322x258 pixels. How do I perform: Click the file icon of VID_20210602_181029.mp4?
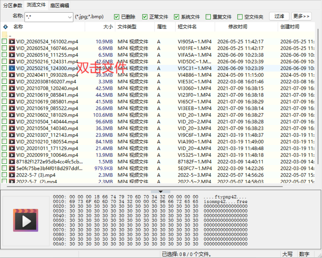click(x=12, y=115)
